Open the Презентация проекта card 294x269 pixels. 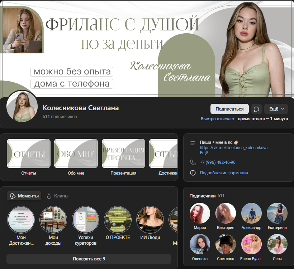(x=123, y=153)
